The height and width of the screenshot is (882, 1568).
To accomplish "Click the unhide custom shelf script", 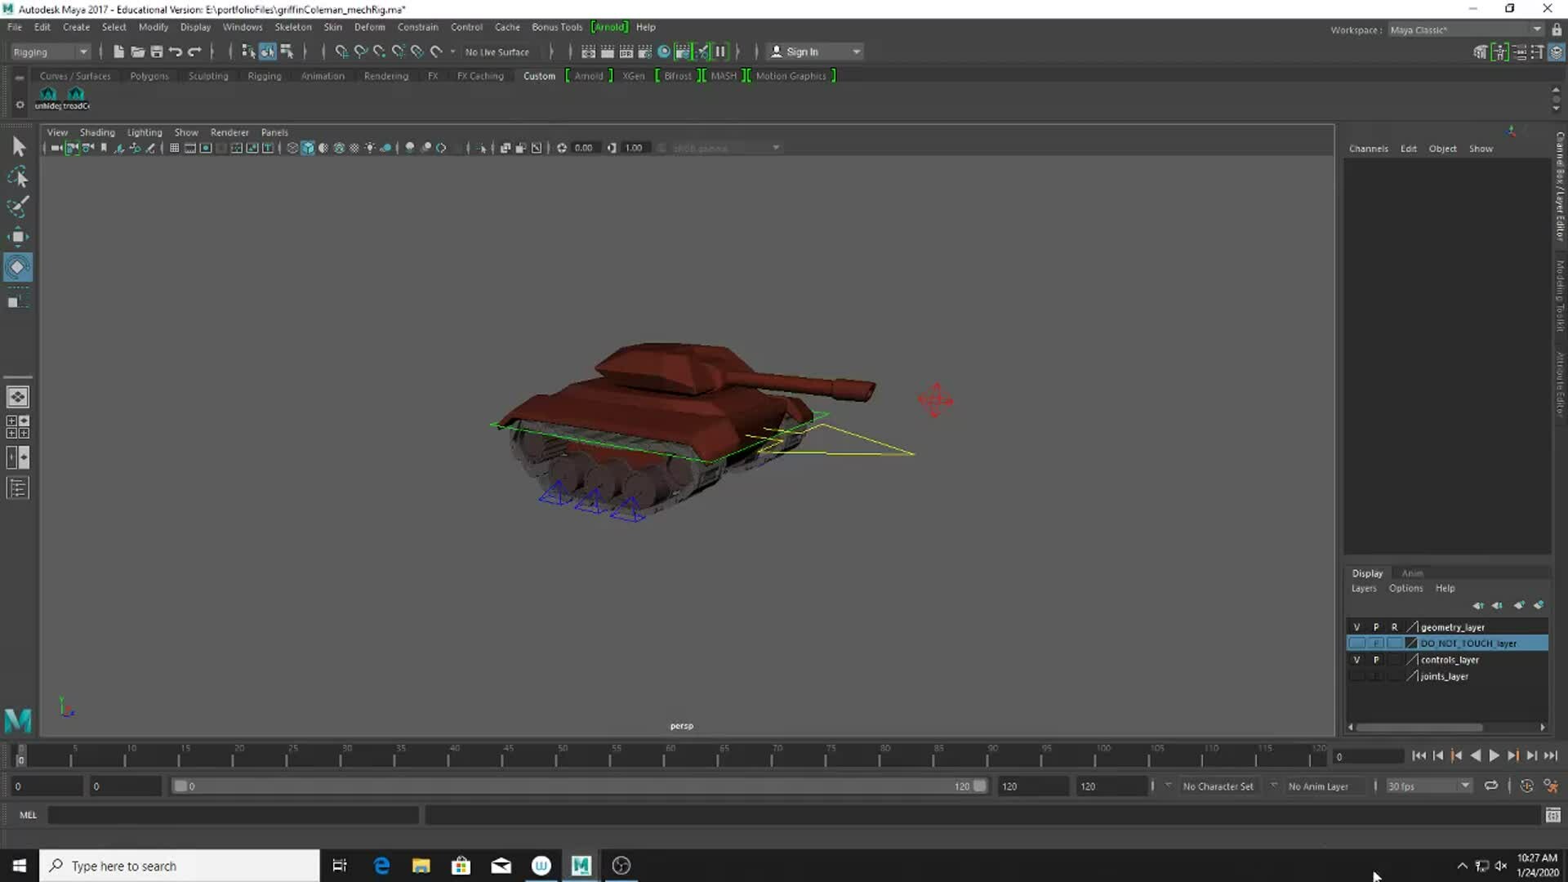I will tap(48, 96).
